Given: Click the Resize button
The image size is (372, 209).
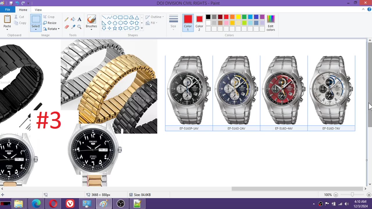Looking at the screenshot, I should pyautogui.click(x=50, y=23).
